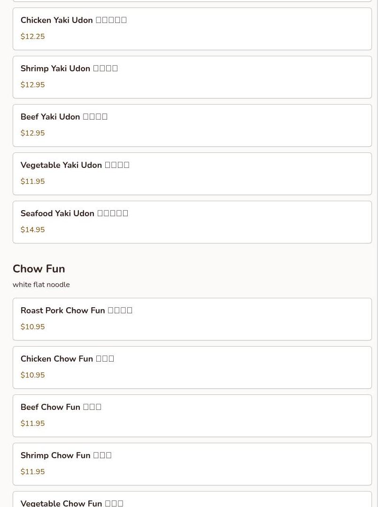Image resolution: width=387 pixels, height=507 pixels.
Task: Click $11.95 price under Vegetable Yaki Udon
Action: pos(33,181)
